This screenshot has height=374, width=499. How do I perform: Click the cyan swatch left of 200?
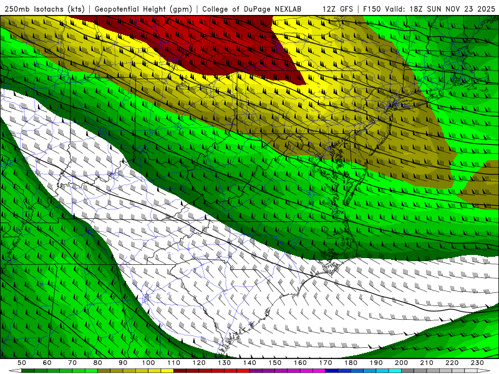tap(395, 371)
